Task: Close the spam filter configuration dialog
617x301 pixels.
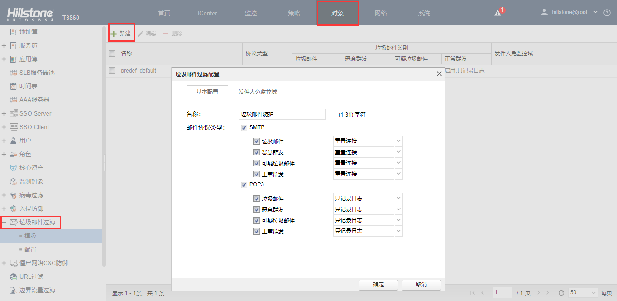Action: tap(439, 74)
